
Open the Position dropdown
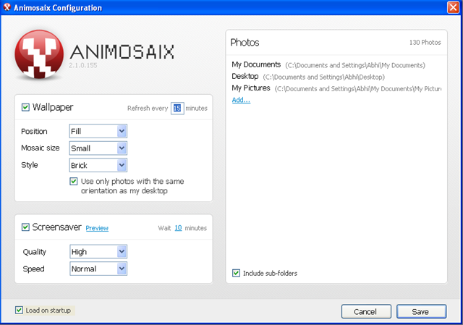coord(98,131)
